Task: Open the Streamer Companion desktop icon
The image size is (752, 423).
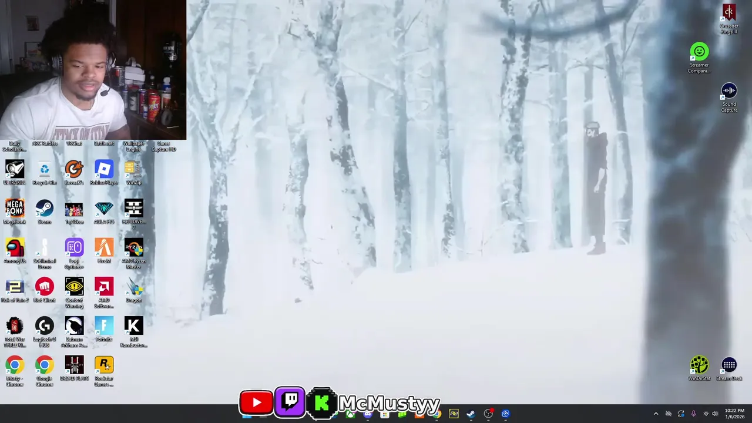Action: pos(699,58)
